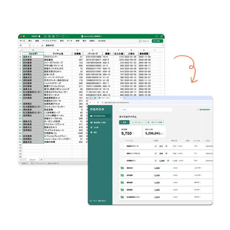Add a new sheet with the plus icon
The image size is (230, 230).
point(41,160)
